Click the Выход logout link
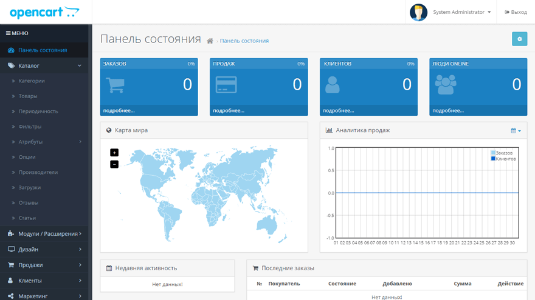 tap(516, 12)
